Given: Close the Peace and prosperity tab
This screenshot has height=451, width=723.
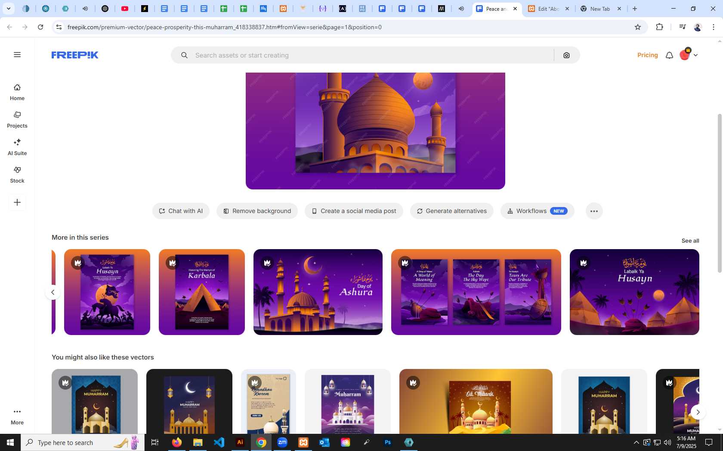Looking at the screenshot, I should [515, 9].
